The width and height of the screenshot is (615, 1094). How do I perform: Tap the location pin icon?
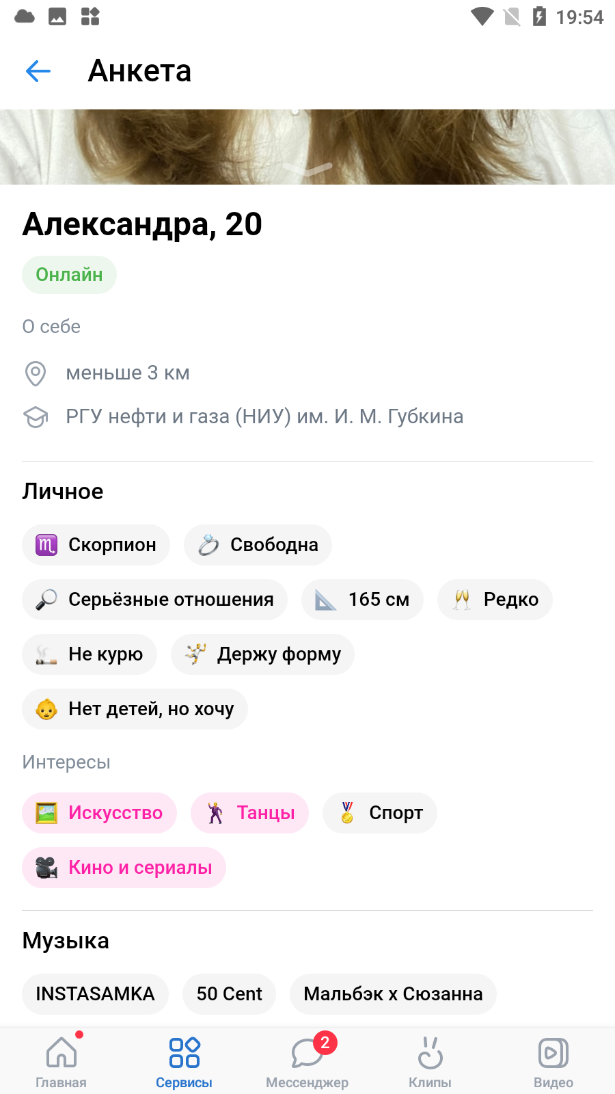coord(36,373)
